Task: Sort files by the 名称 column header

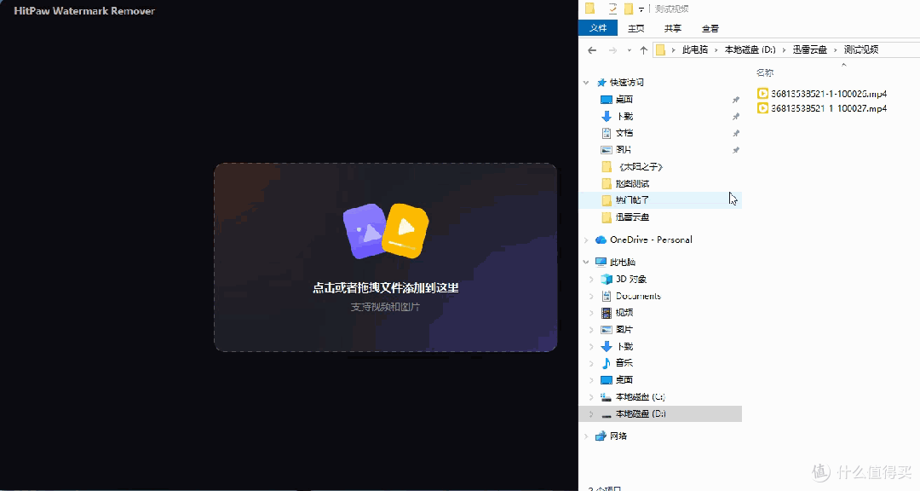Action: (765, 72)
